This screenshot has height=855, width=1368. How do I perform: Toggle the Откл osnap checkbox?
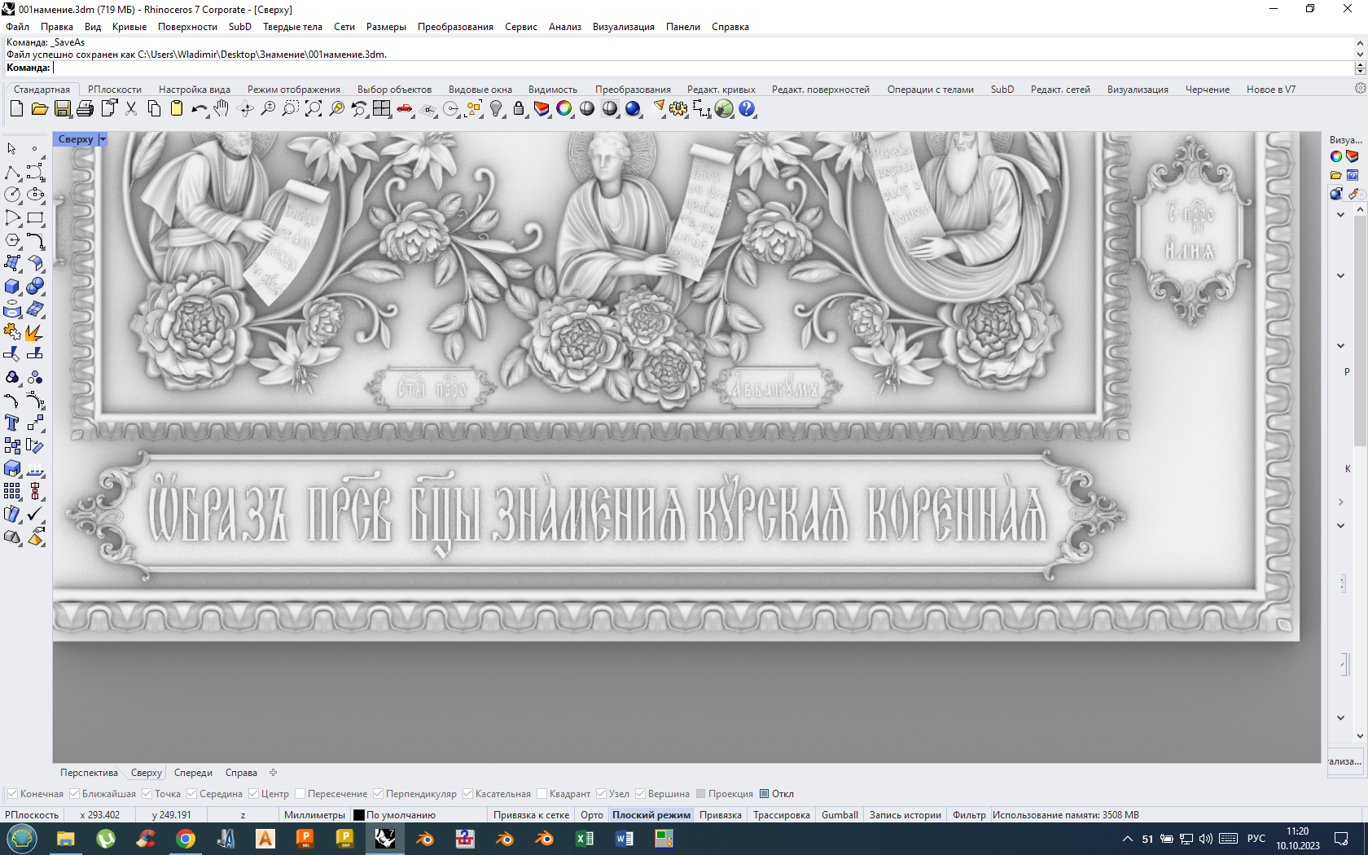coord(764,794)
